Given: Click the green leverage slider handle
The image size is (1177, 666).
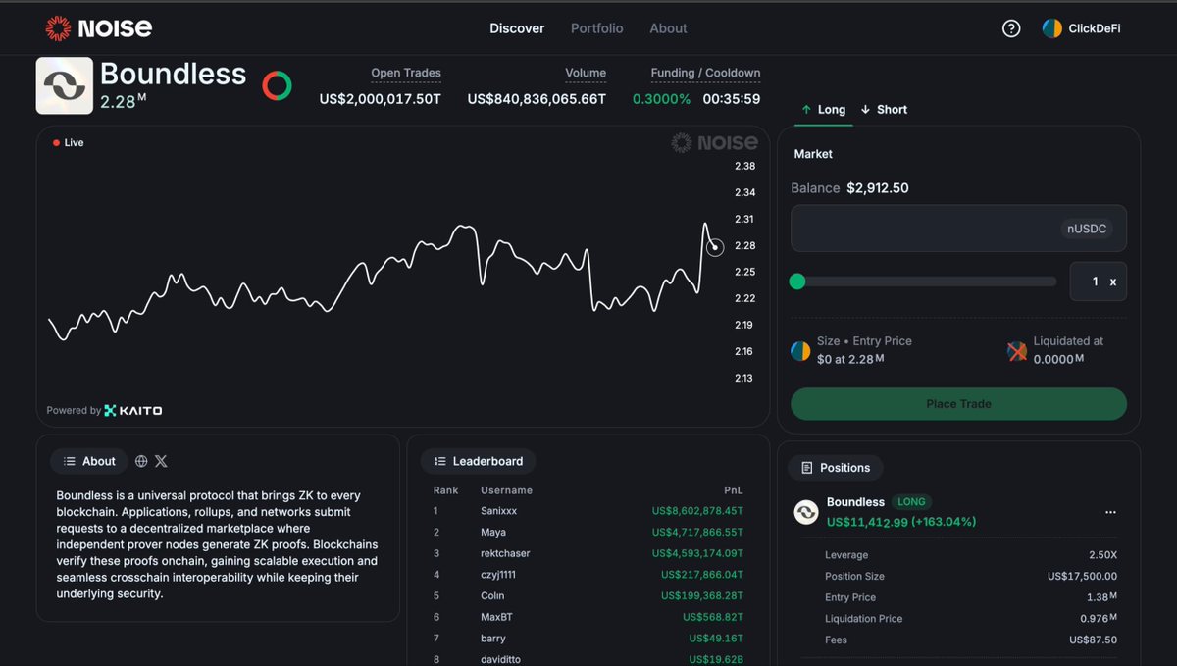Looking at the screenshot, I should coord(797,282).
